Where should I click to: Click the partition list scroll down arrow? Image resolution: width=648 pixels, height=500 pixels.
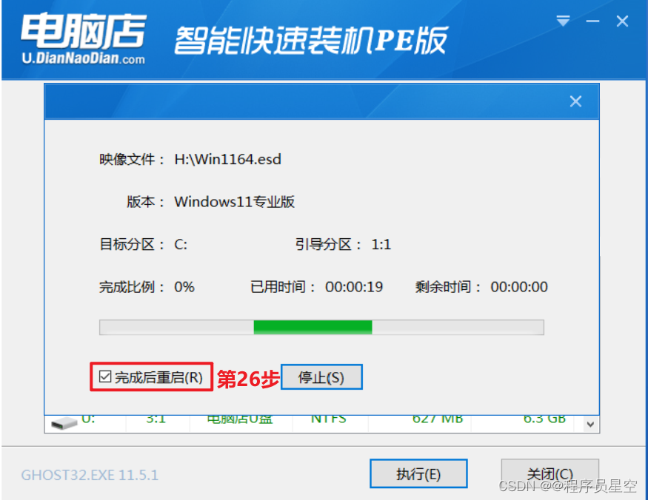coord(590,424)
